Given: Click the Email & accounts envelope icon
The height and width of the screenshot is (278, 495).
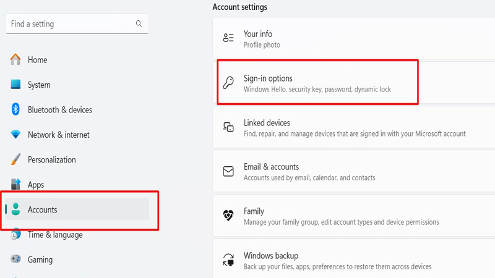Looking at the screenshot, I should (x=228, y=171).
